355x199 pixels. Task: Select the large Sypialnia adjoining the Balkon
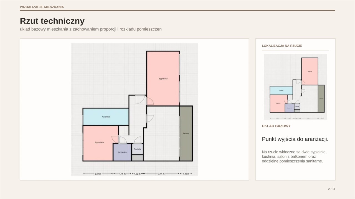(163, 78)
